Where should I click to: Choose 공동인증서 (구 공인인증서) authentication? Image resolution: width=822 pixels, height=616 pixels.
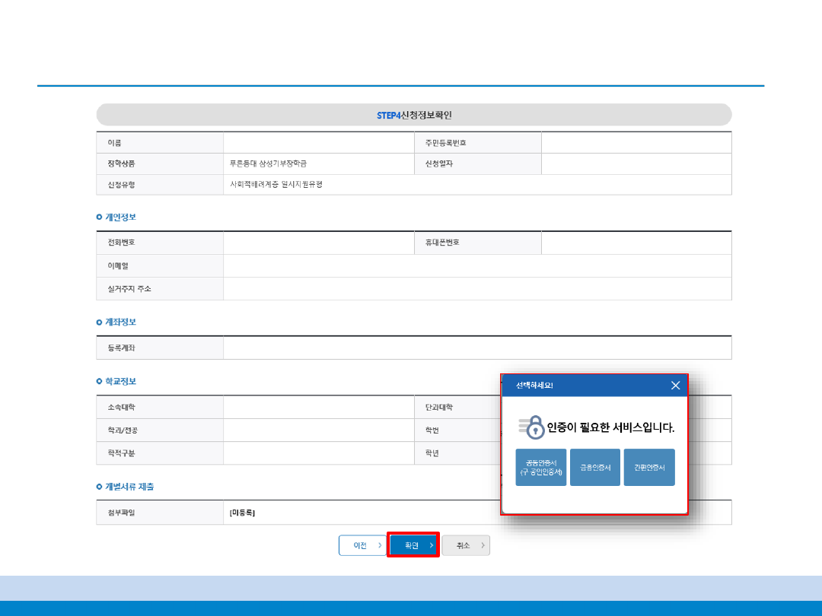click(541, 468)
